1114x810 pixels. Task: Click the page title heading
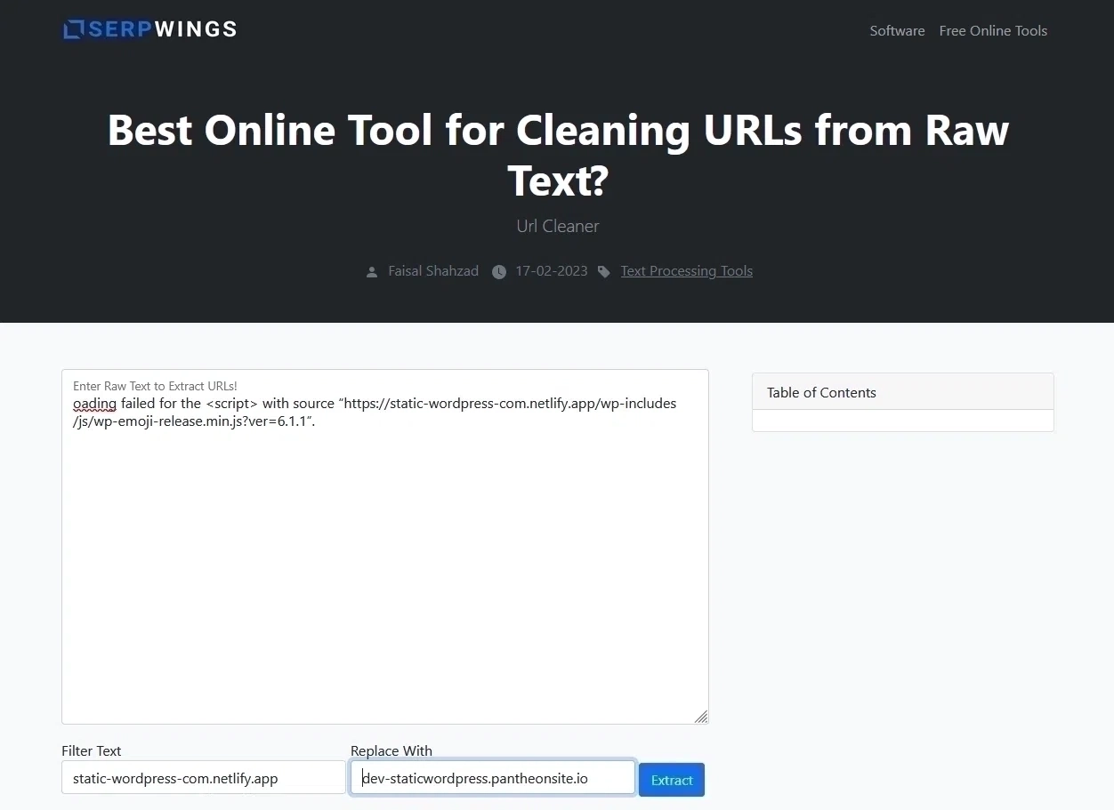[x=557, y=154]
